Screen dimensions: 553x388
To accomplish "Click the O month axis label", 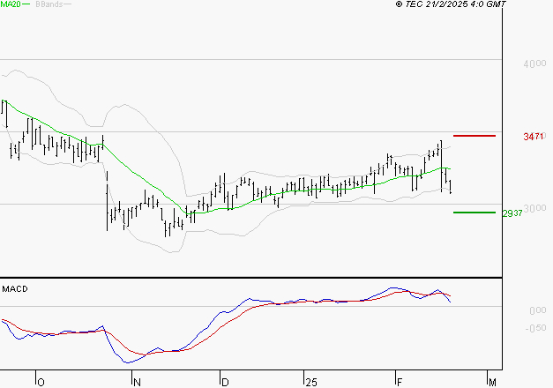I will click(x=41, y=383).
